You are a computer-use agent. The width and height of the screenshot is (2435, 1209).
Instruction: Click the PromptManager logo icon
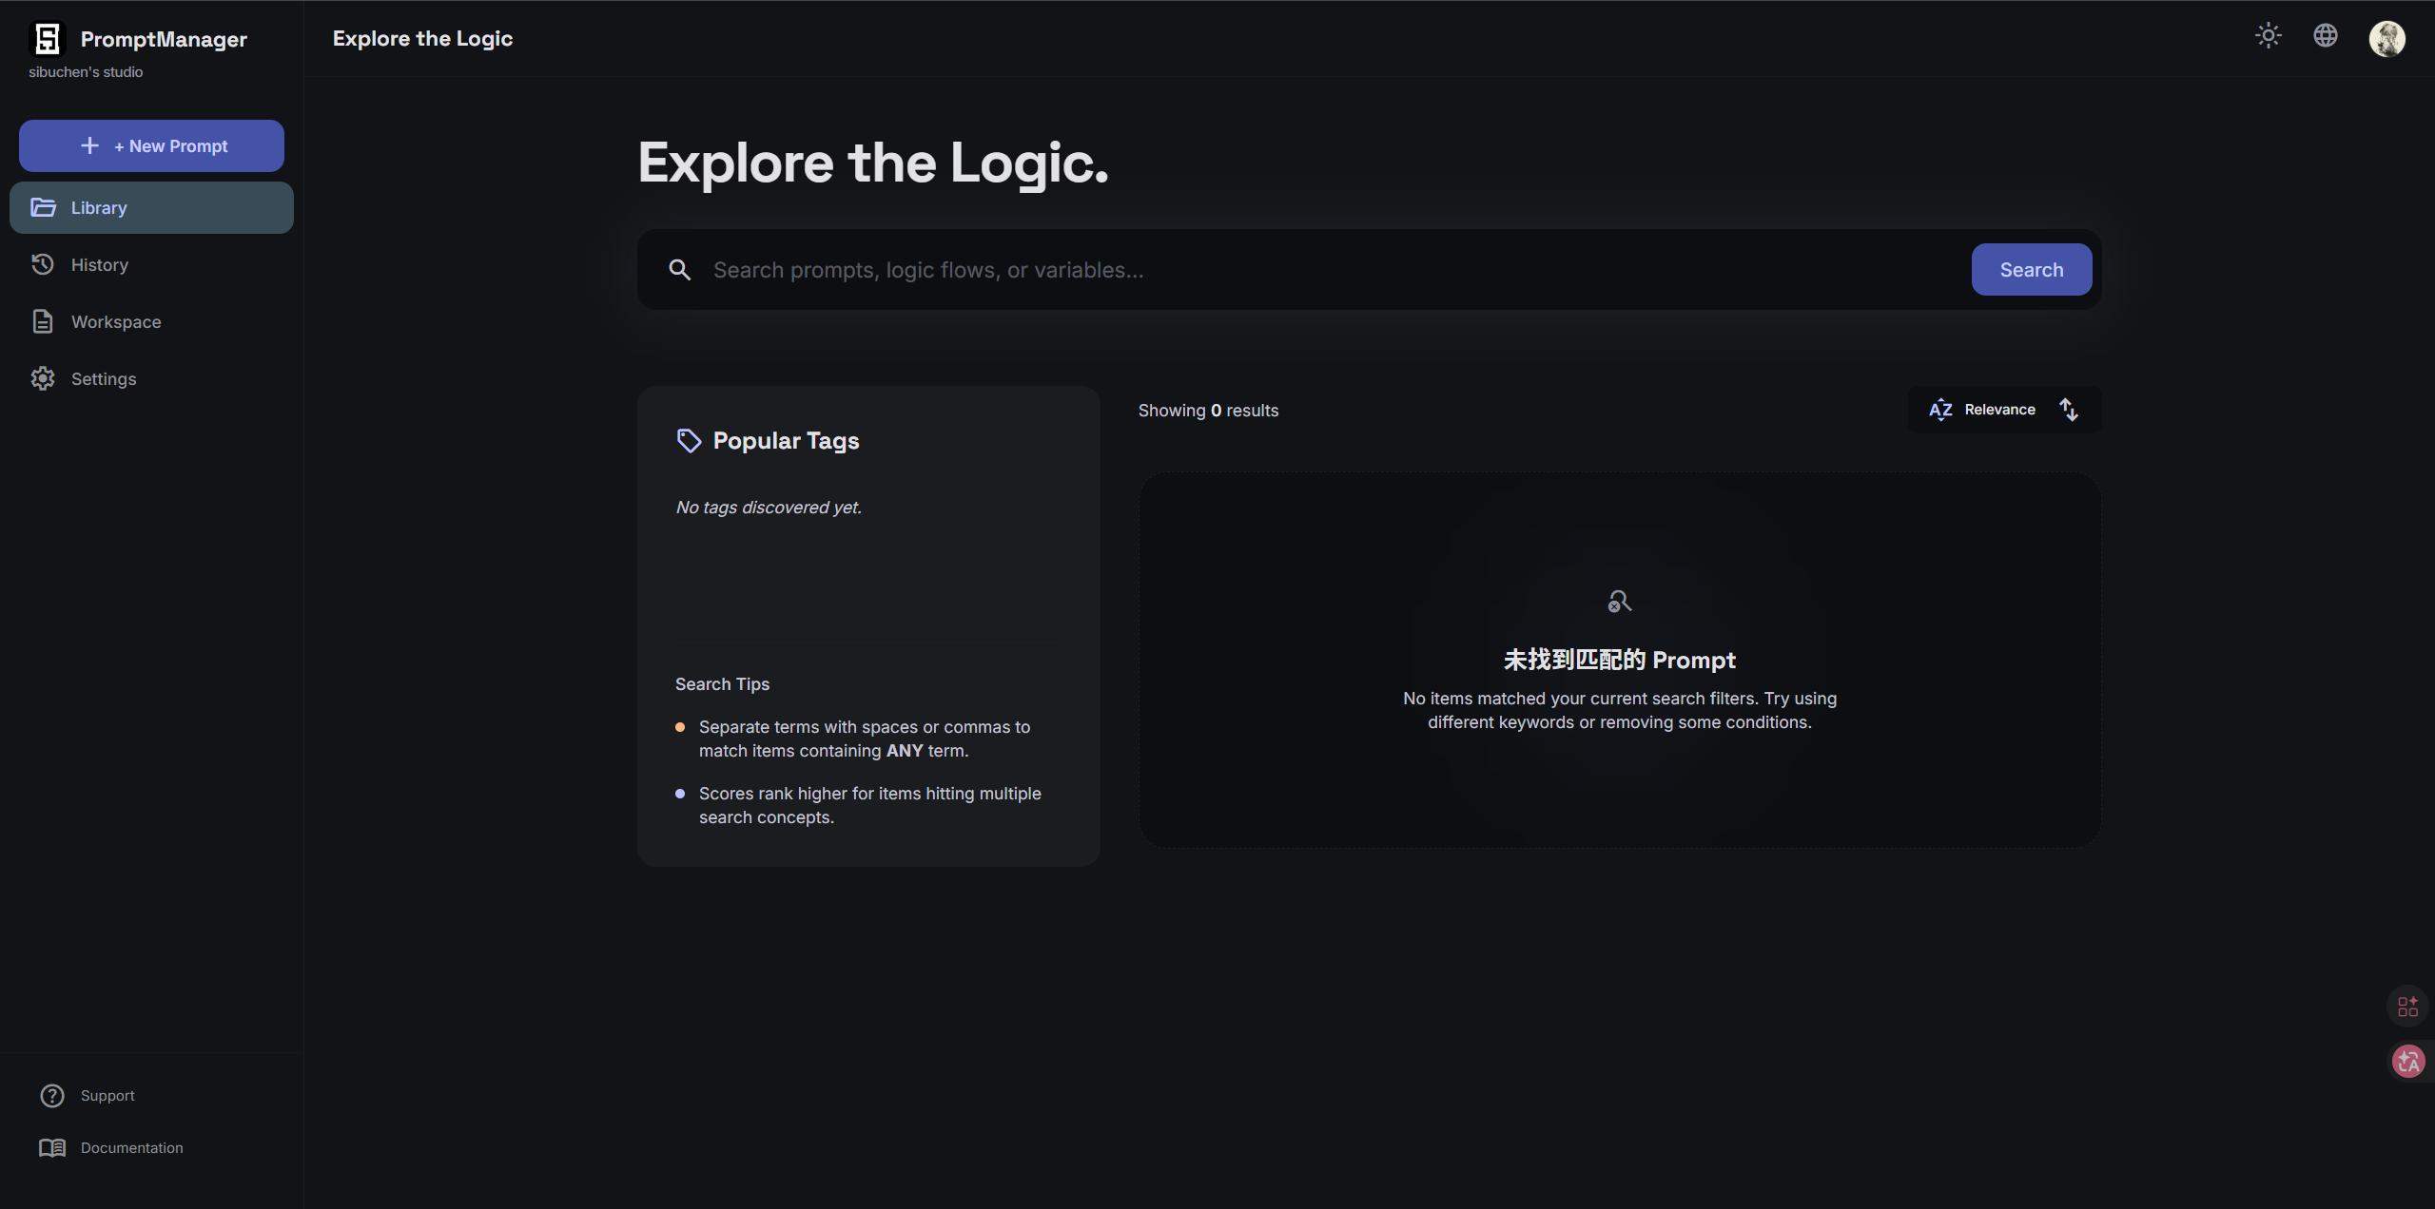(x=48, y=39)
